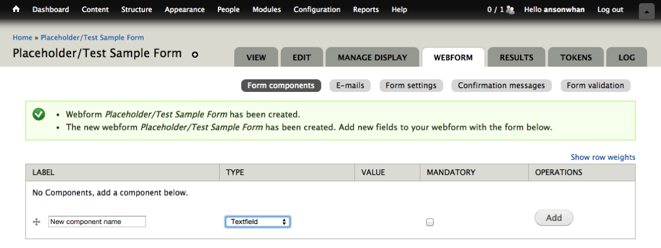The width and height of the screenshot is (661, 248).
Task: Focus the New component name field
Action: pyautogui.click(x=98, y=222)
